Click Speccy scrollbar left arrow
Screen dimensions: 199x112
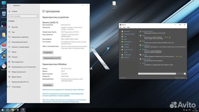[139, 74]
